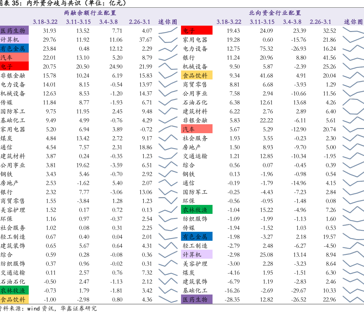The width and height of the screenshot is (364, 315).
Task: Click the 75.32 value in the 电力设备 row
Action: (x=266, y=49)
